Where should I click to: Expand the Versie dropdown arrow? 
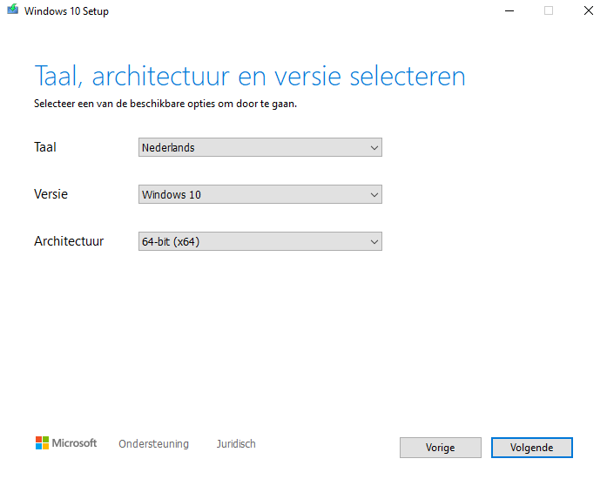(374, 195)
